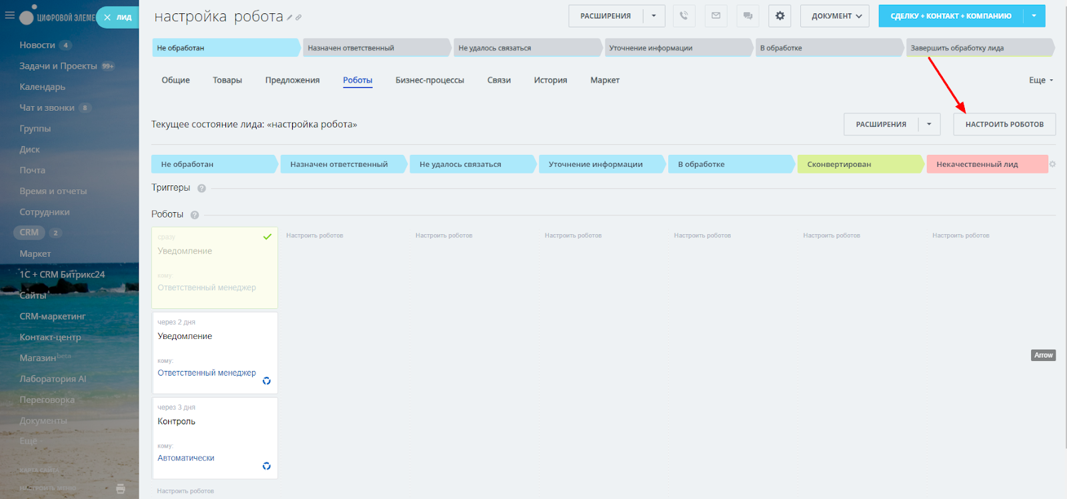Click the help icon next to Роботы

[x=195, y=215]
